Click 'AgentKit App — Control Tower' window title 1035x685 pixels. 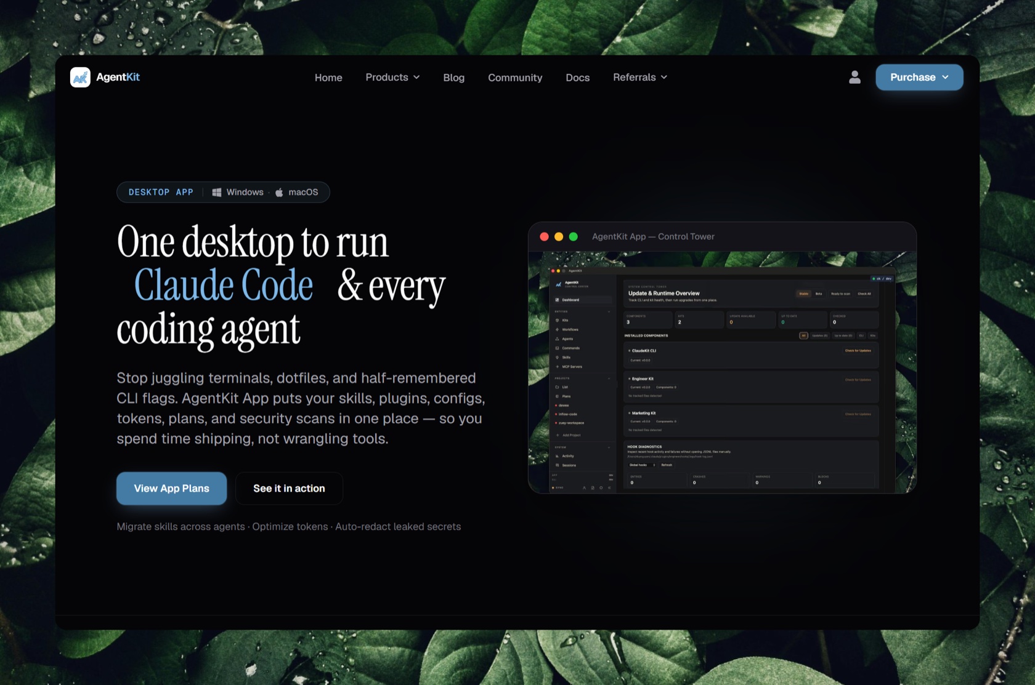[653, 237]
